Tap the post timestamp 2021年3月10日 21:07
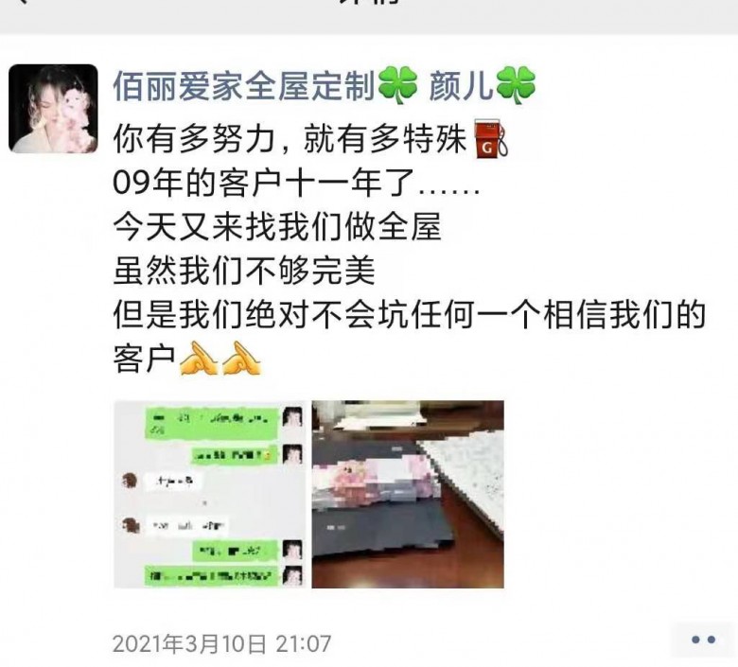Image resolution: width=738 pixels, height=667 pixels. pos(221,644)
